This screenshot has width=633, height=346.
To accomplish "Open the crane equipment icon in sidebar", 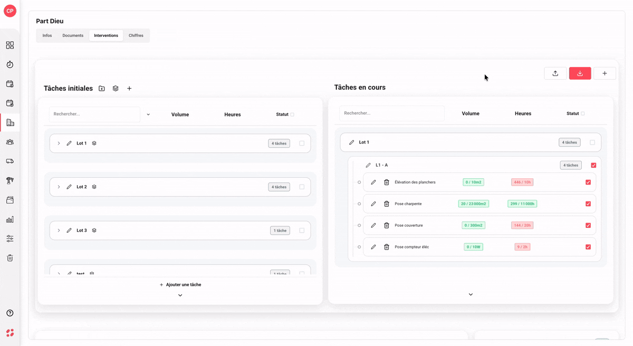I will coord(10,180).
